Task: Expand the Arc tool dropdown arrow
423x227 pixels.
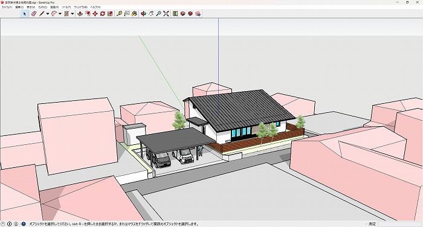Action: pos(60,14)
